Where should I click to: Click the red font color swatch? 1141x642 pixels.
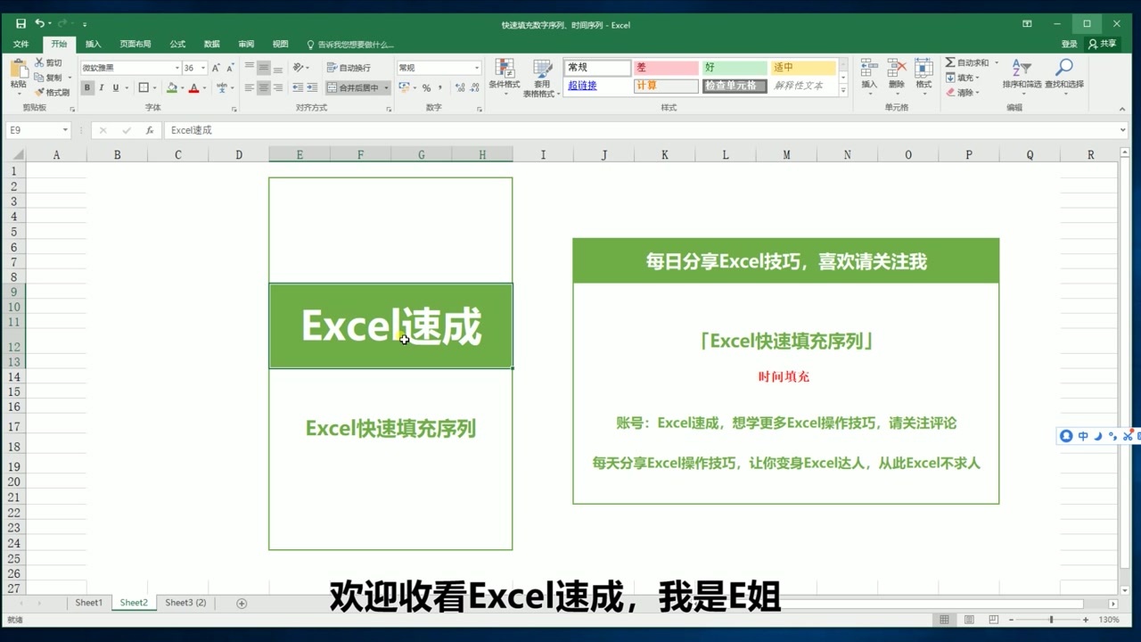coord(193,87)
